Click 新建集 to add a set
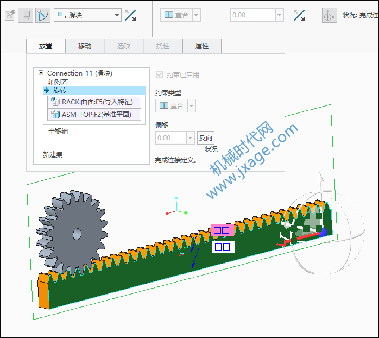Image resolution: width=379 pixels, height=338 pixels. coord(53,155)
